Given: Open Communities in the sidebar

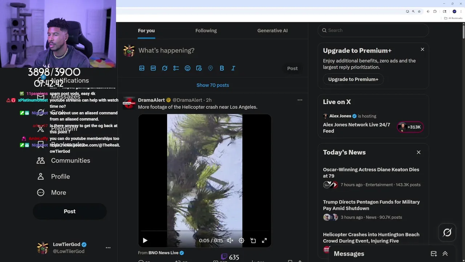Looking at the screenshot, I should click(x=63, y=160).
